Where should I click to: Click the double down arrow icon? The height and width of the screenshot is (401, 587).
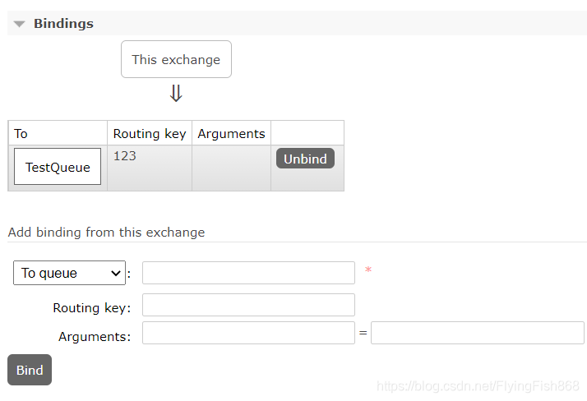(x=175, y=94)
